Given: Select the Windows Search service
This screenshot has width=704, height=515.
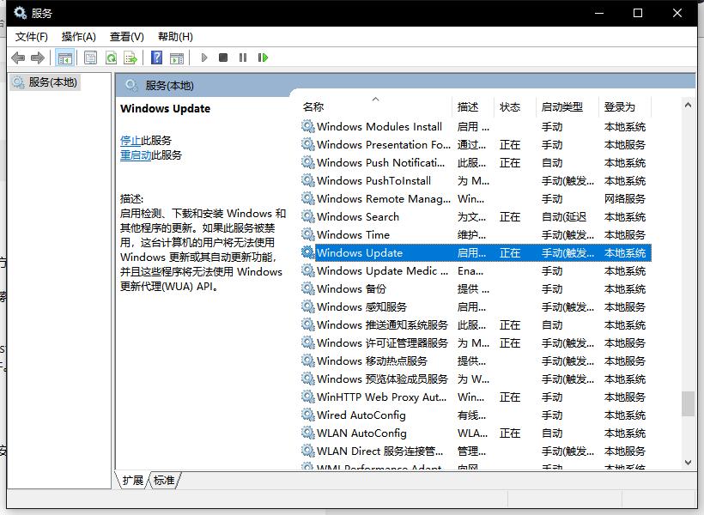Looking at the screenshot, I should [476, 217].
